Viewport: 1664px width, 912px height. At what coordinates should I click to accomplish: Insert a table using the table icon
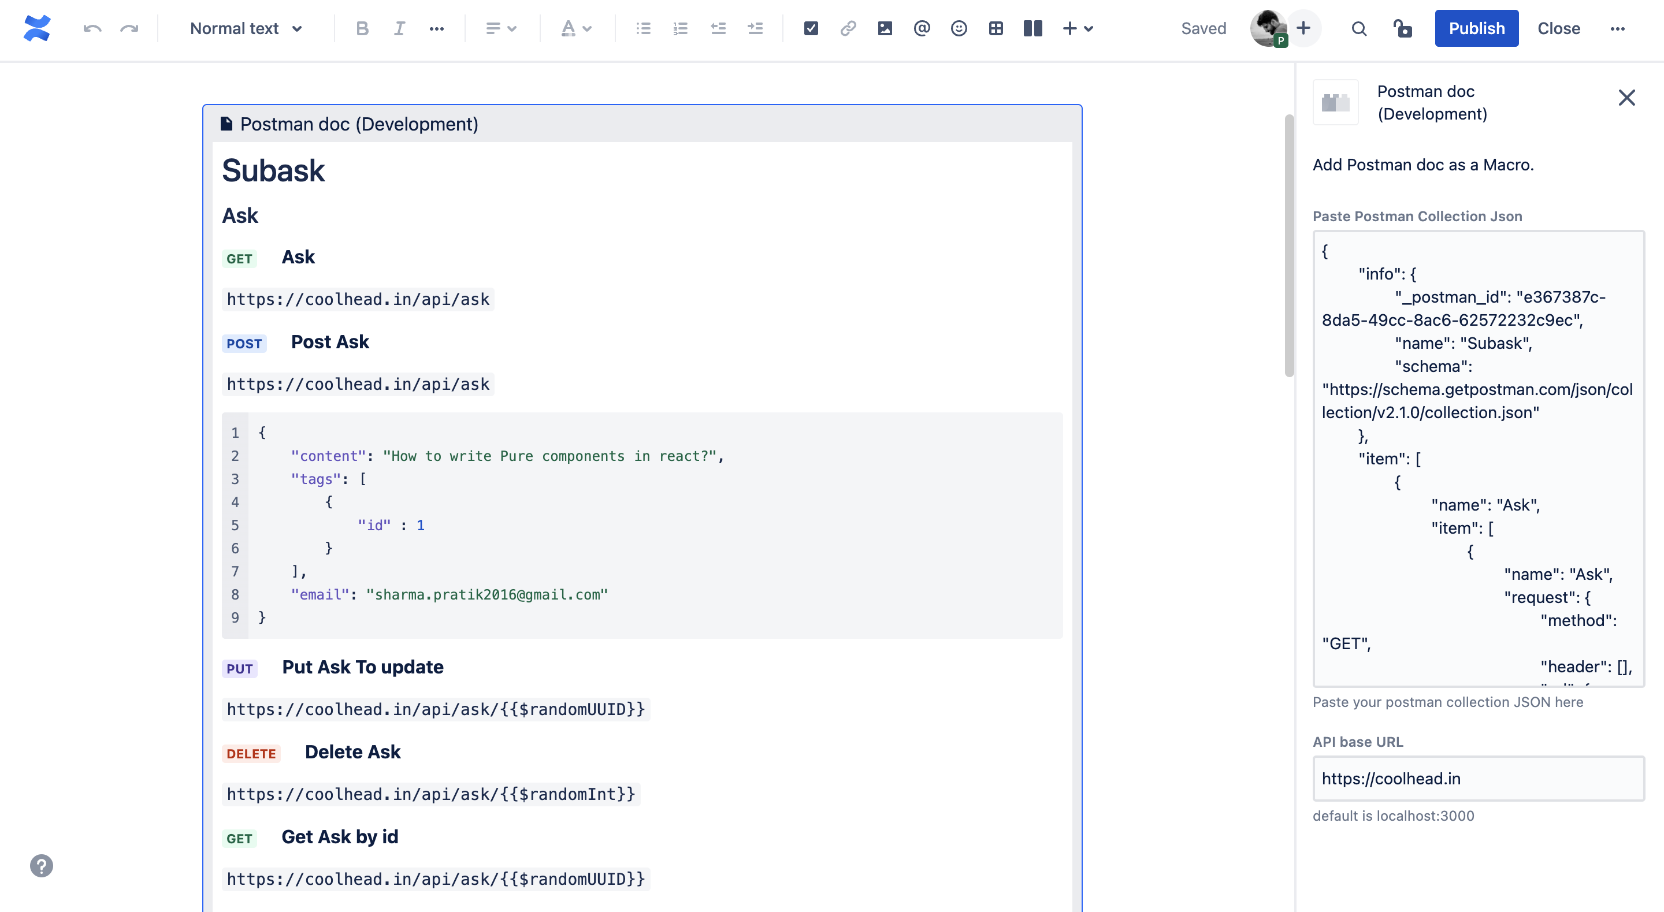(x=996, y=28)
